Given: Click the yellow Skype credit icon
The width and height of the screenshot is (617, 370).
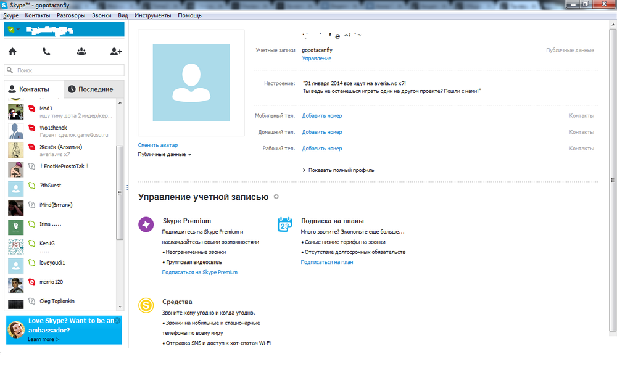Looking at the screenshot, I should click(146, 305).
